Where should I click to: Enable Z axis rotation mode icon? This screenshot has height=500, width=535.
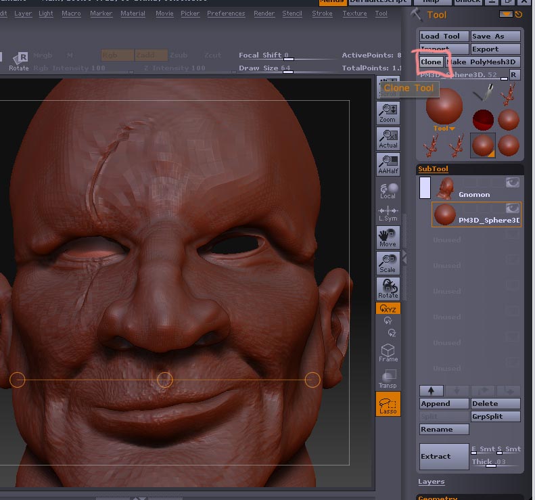tap(392, 333)
